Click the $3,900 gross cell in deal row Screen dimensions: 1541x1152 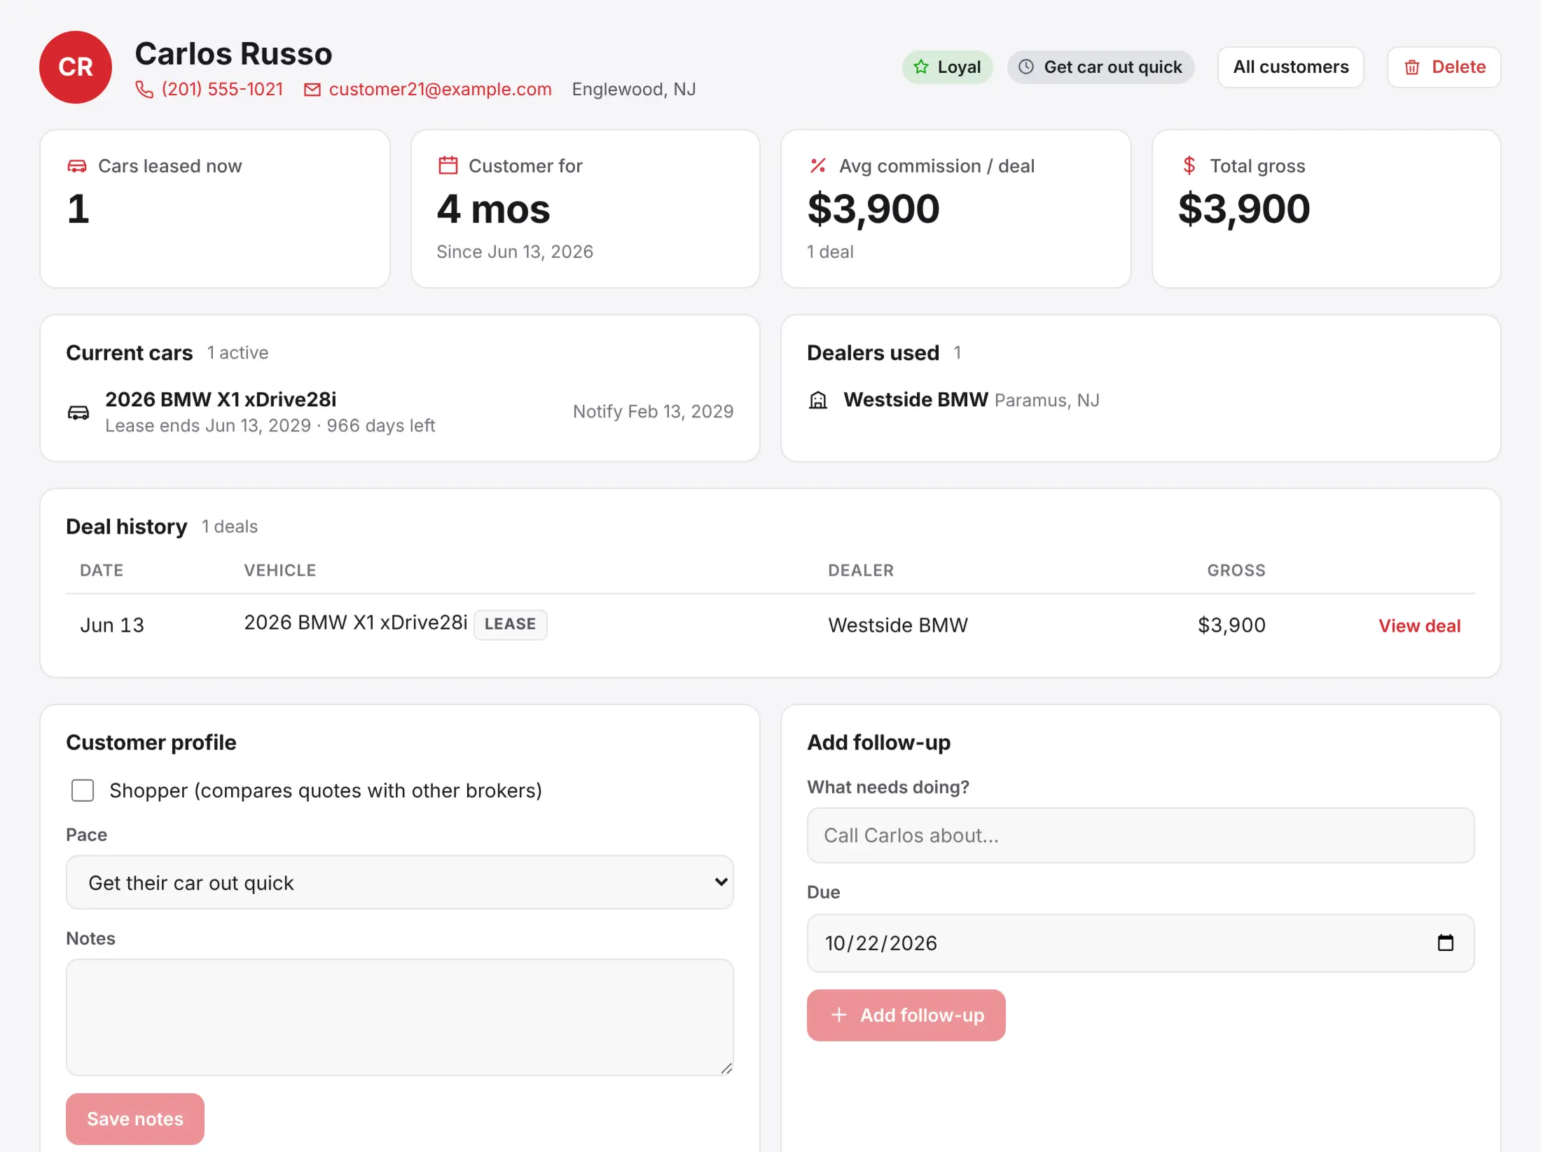click(1231, 625)
